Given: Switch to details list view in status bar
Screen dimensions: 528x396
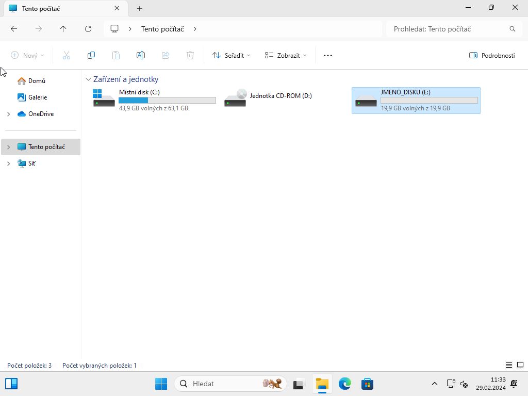Looking at the screenshot, I should coord(509,365).
